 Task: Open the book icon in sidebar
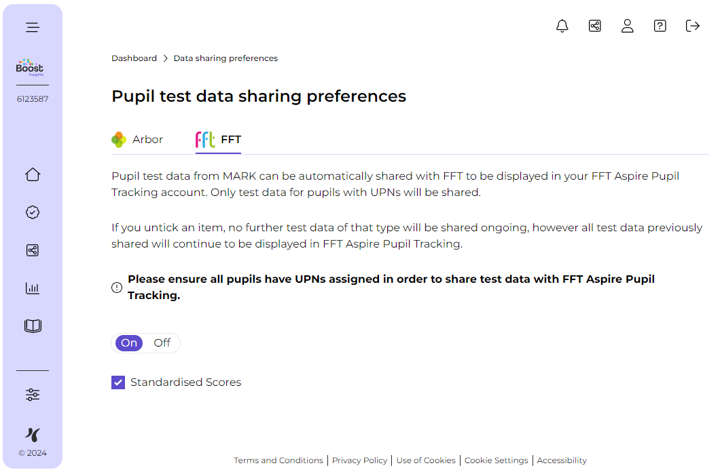click(x=33, y=326)
